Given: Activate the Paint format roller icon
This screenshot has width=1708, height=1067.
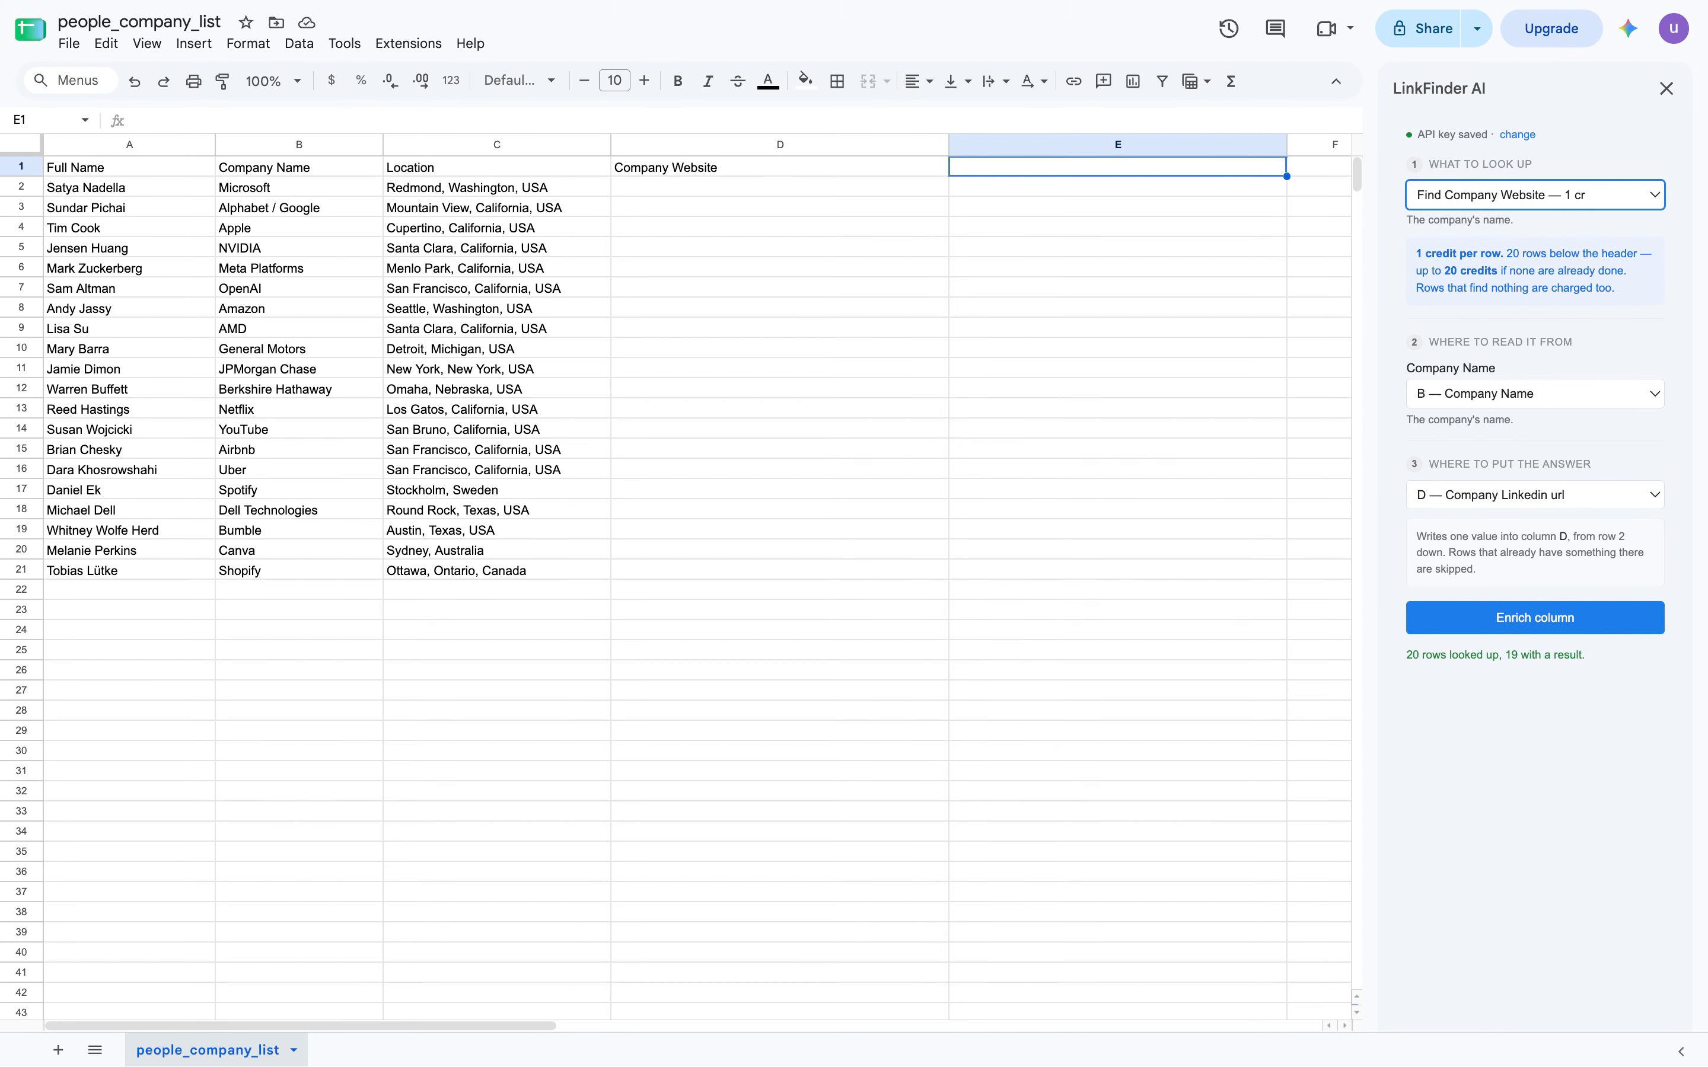Looking at the screenshot, I should tap(222, 81).
